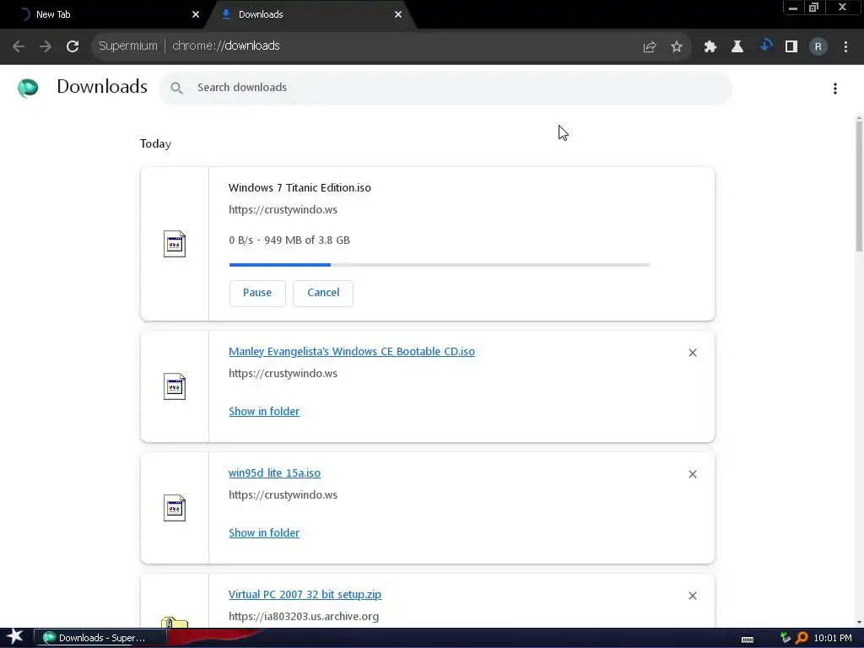Click the orange magnifier tray icon
Image resolution: width=864 pixels, height=648 pixels.
click(802, 638)
